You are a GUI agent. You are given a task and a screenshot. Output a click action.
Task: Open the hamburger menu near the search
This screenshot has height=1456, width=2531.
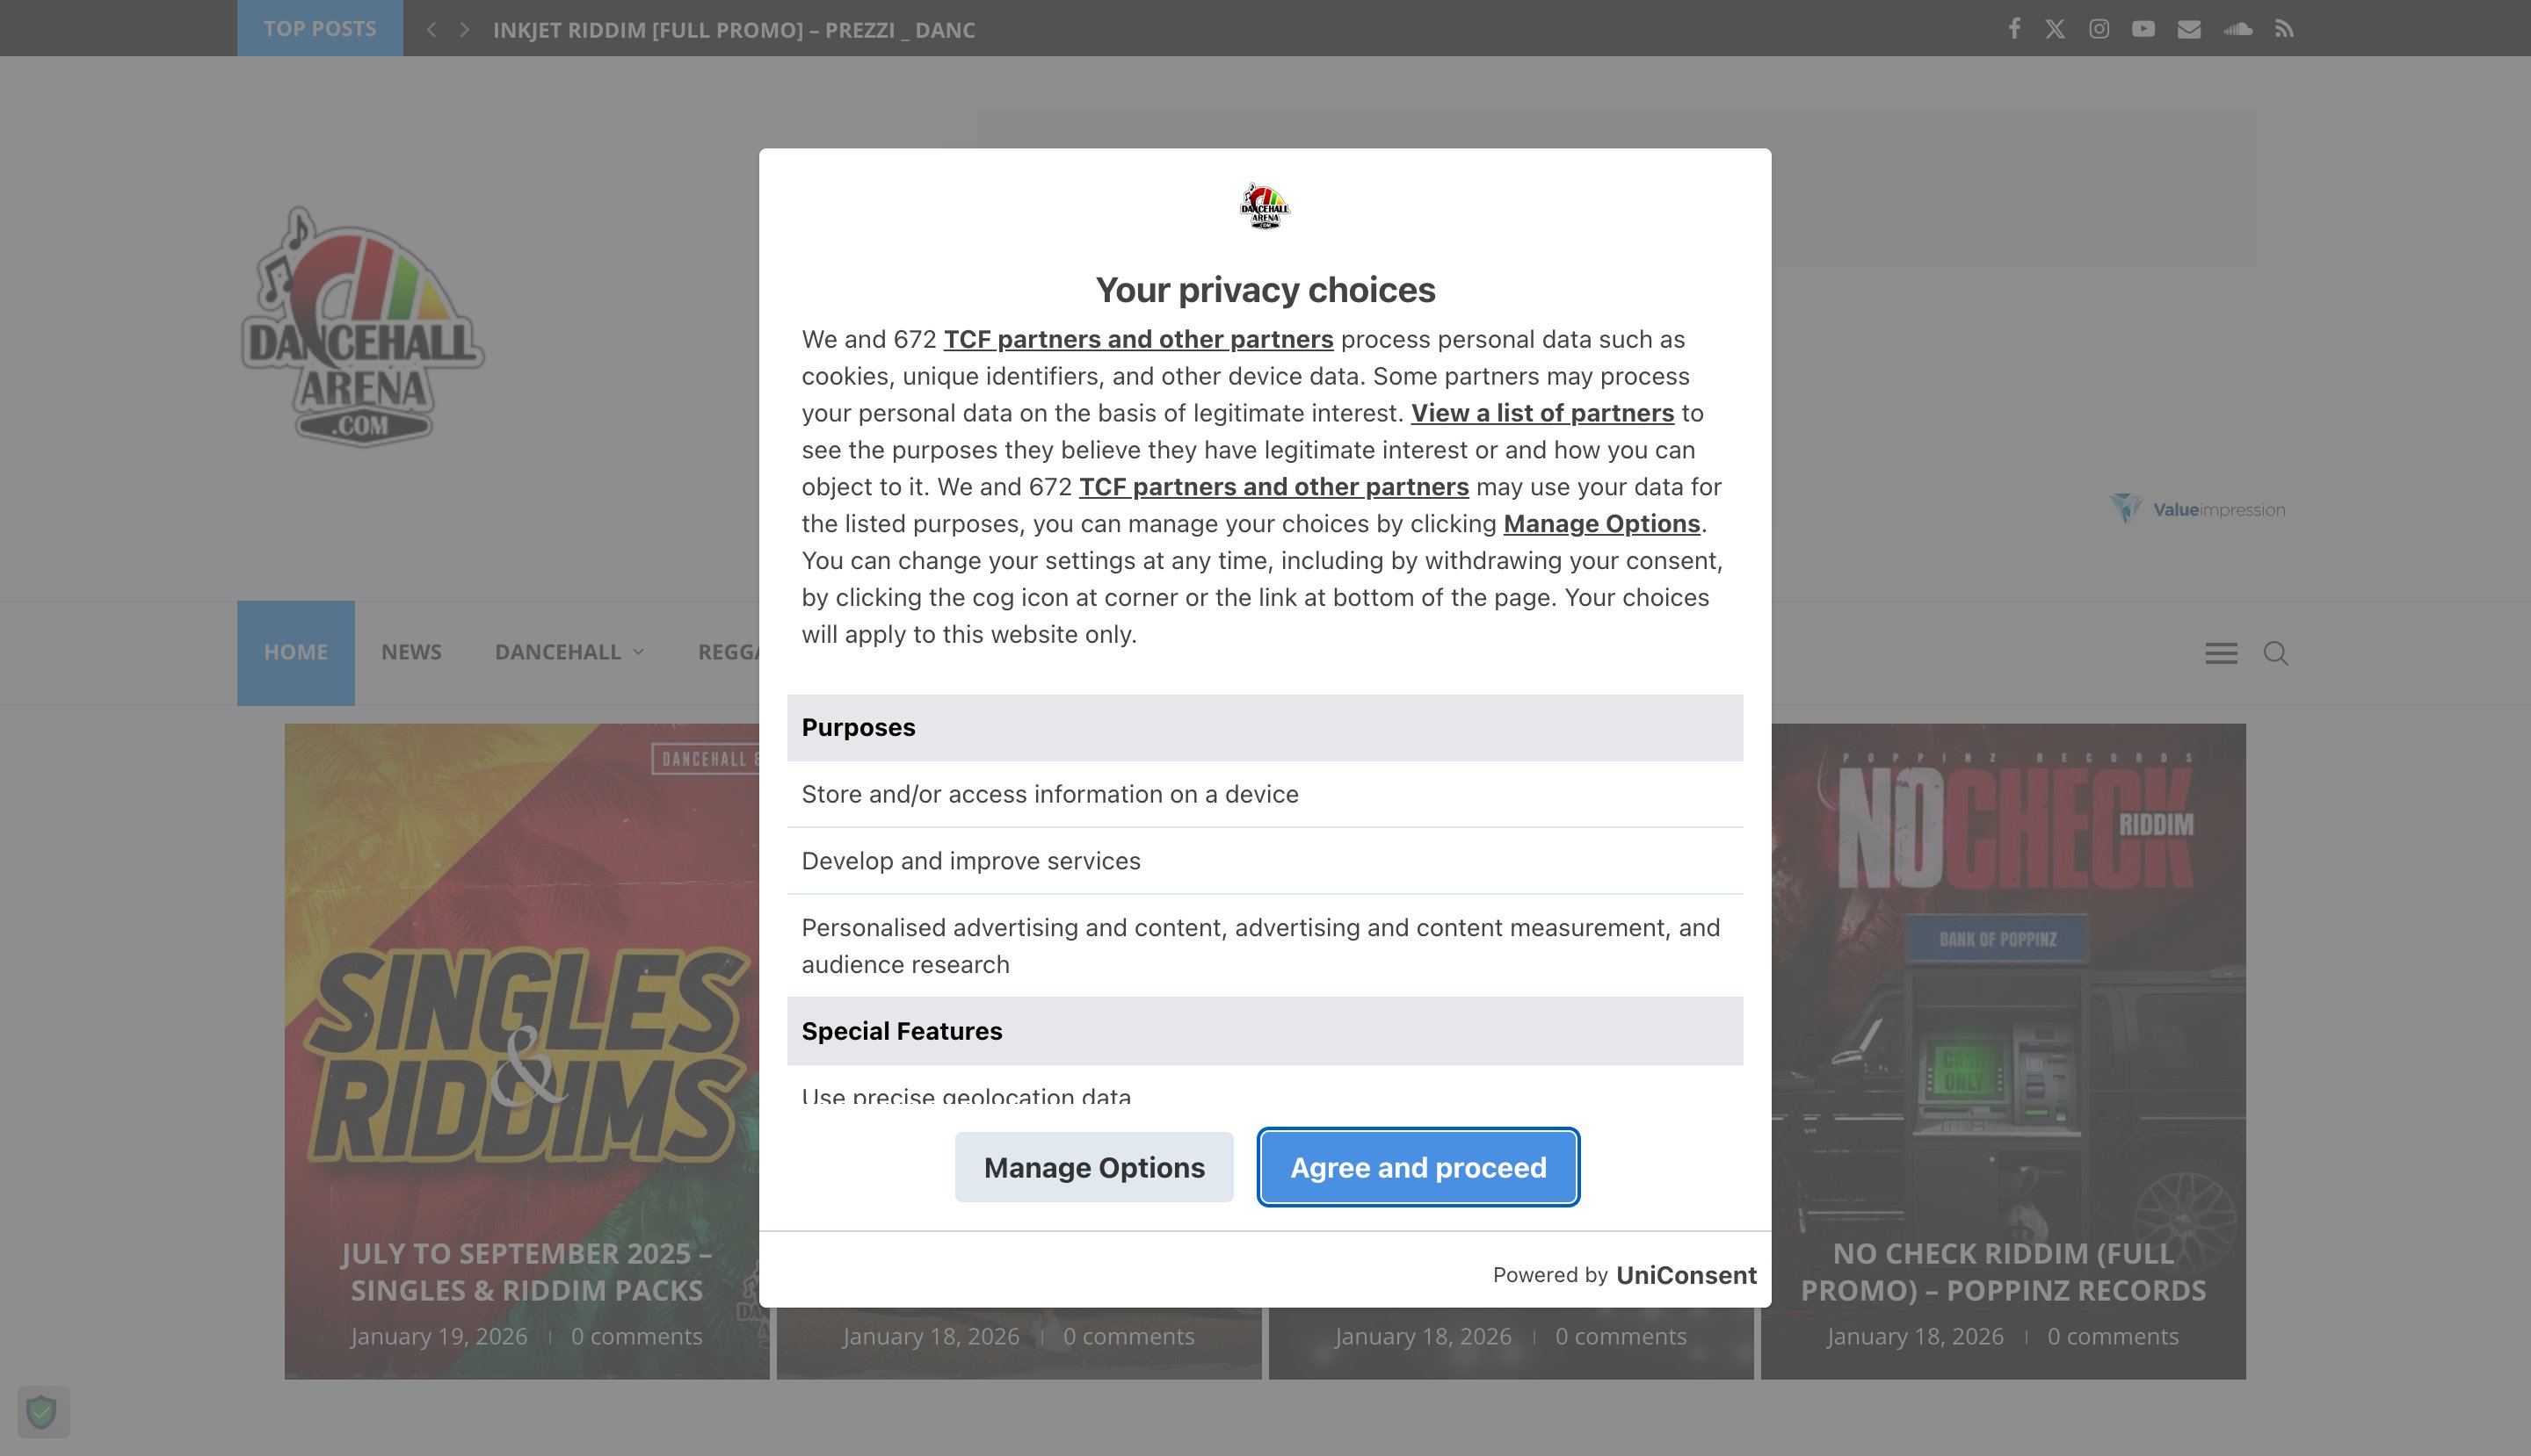click(2221, 653)
